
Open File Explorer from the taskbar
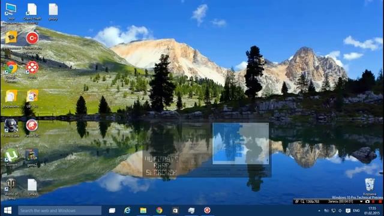(x=143, y=211)
